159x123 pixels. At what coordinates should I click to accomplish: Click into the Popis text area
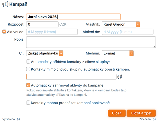(91, 42)
